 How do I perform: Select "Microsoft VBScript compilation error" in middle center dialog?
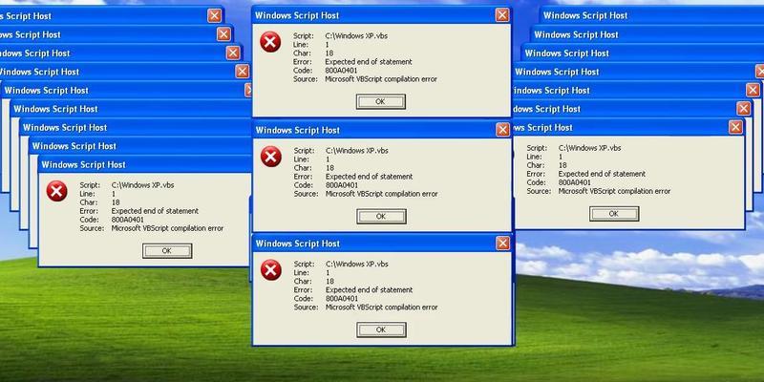(381, 194)
